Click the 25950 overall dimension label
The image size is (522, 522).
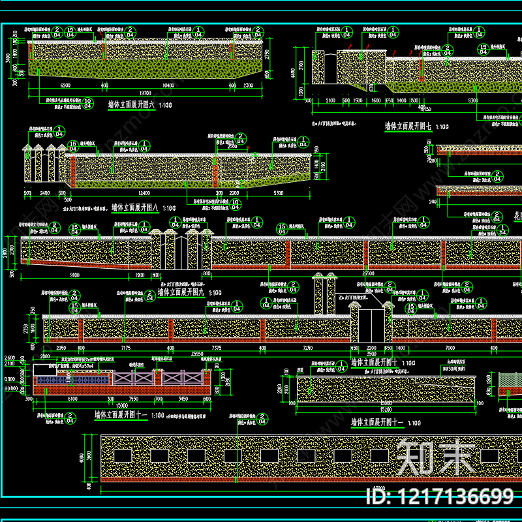point(197,354)
